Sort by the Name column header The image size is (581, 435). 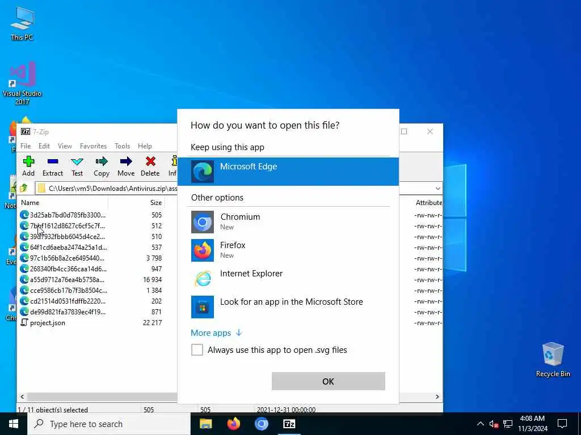pyautogui.click(x=63, y=203)
